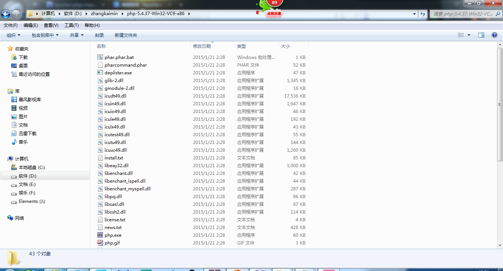Click the file list vertical scrollbar
The image size is (503, 271).
point(500,105)
